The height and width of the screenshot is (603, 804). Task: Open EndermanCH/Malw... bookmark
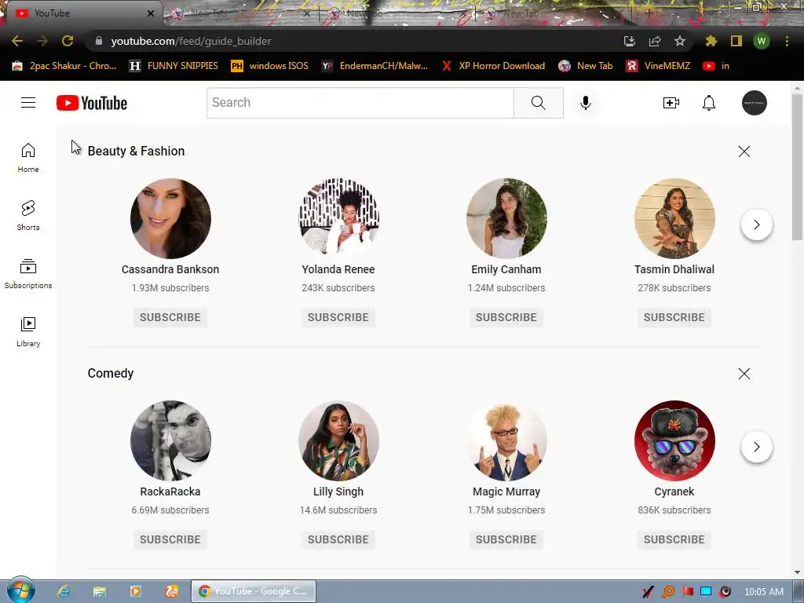tap(375, 66)
